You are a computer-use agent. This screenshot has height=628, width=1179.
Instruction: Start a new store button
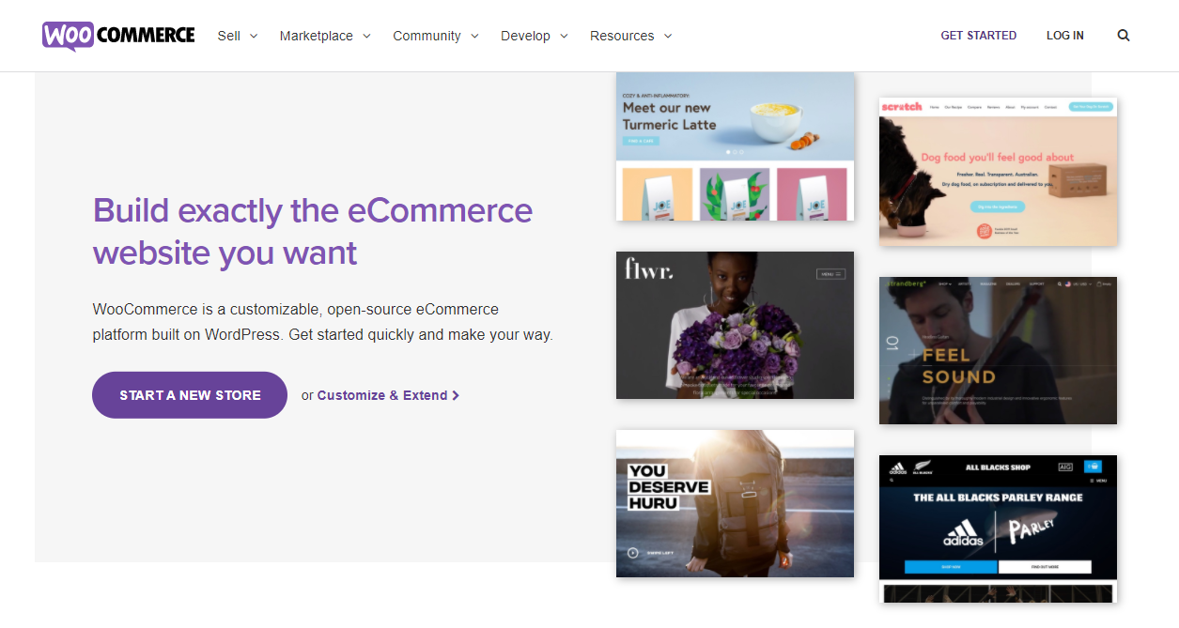pyautogui.click(x=190, y=395)
